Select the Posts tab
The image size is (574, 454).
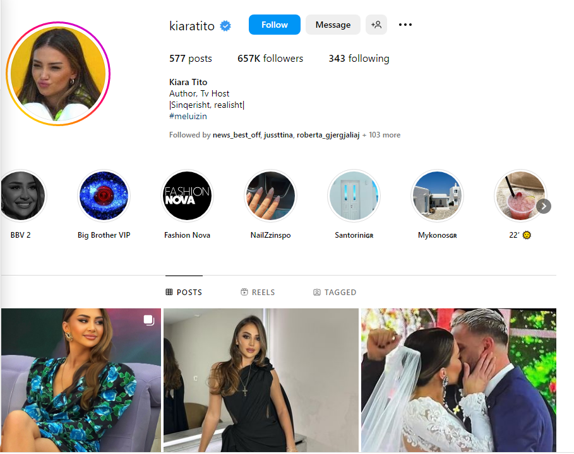[x=184, y=292]
